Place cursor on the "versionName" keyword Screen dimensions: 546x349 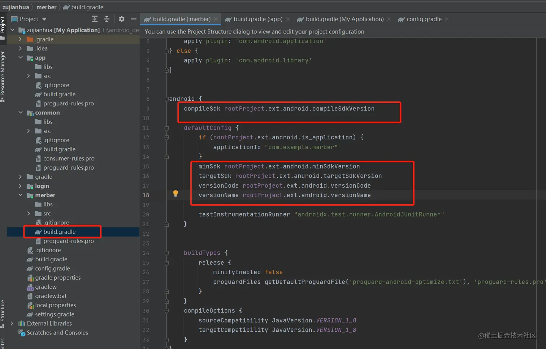[218, 195]
